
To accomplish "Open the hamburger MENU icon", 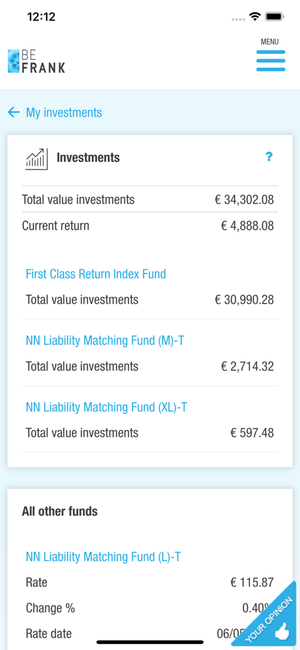I will click(271, 61).
